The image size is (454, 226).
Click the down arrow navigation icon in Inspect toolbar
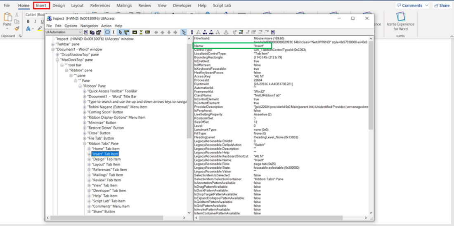tap(169, 32)
